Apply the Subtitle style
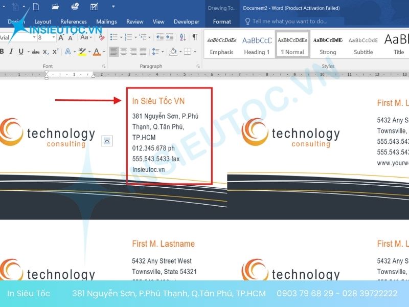The height and width of the screenshot is (307, 409). coord(363,45)
